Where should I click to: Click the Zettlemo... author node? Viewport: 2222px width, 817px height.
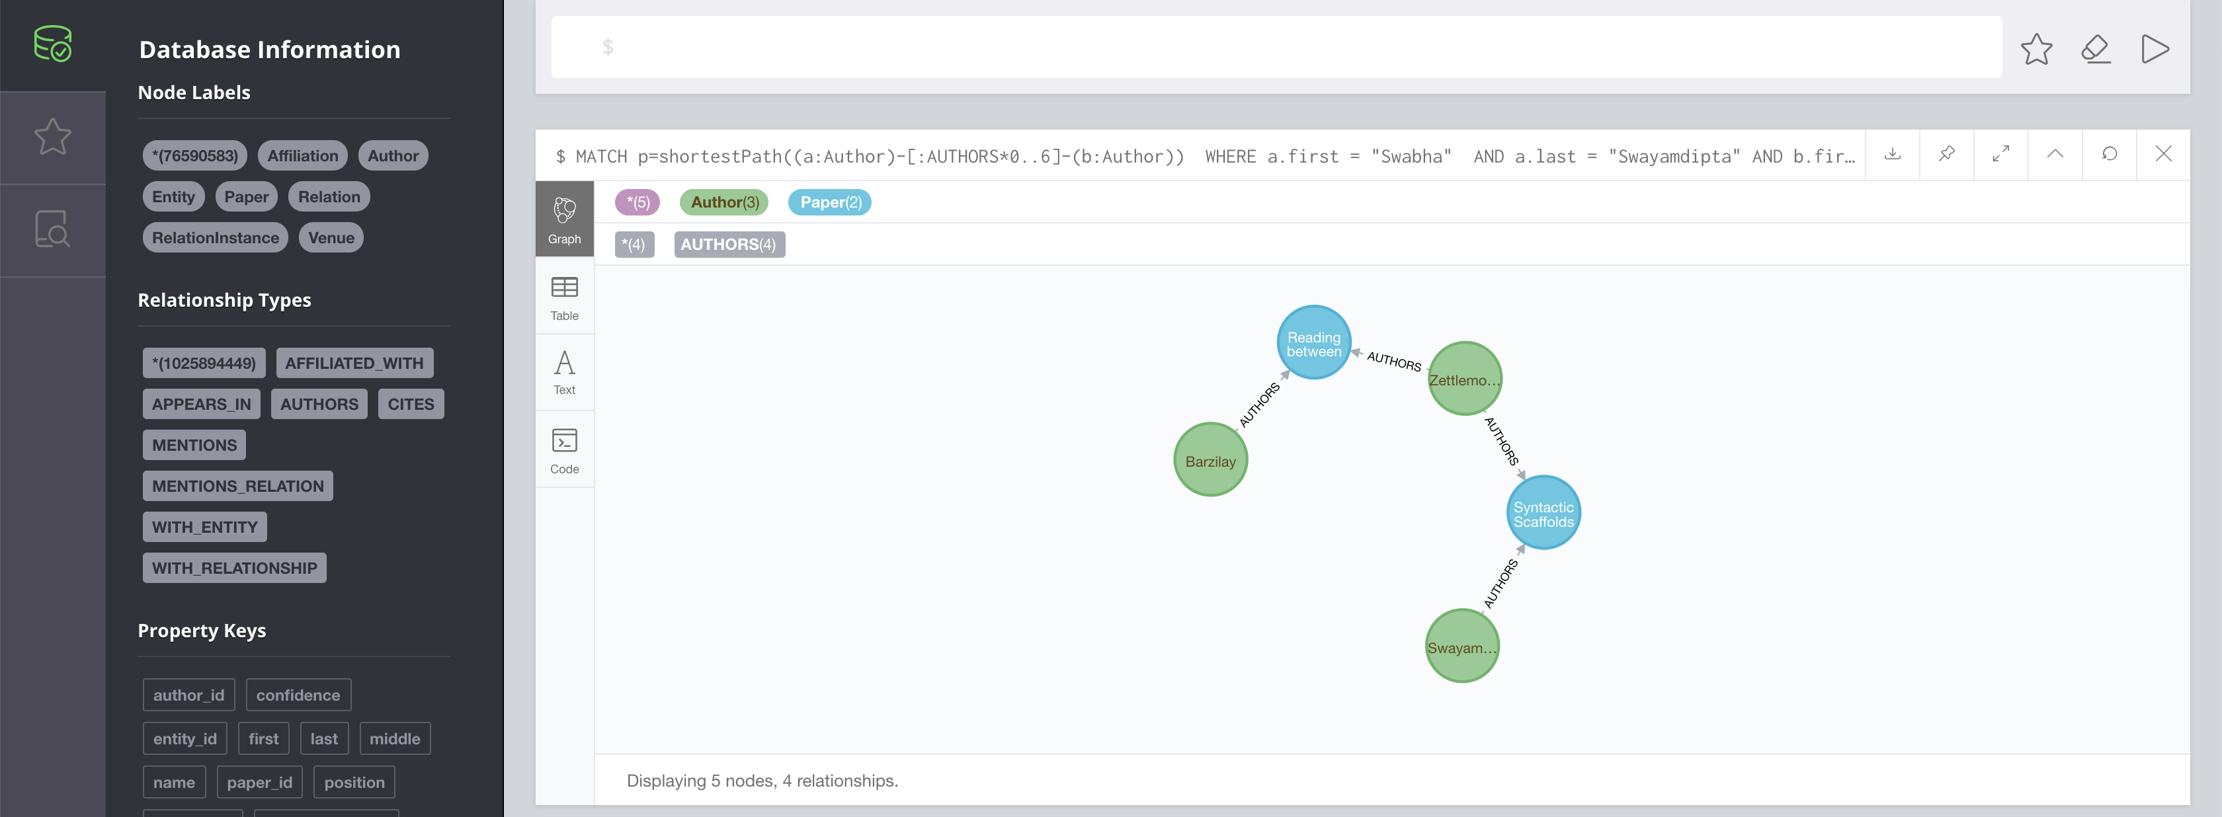1465,379
